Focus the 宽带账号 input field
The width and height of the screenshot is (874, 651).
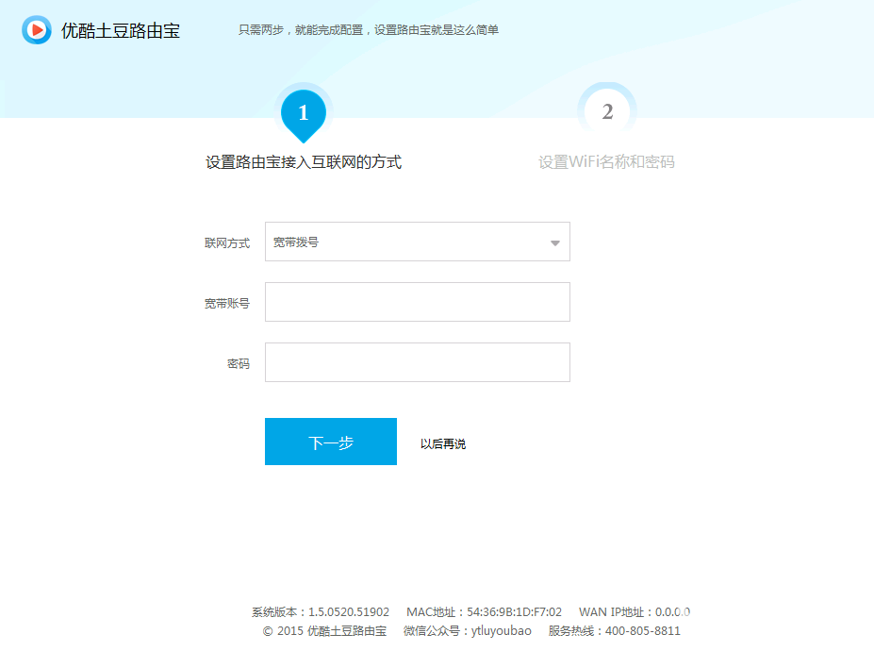418,302
